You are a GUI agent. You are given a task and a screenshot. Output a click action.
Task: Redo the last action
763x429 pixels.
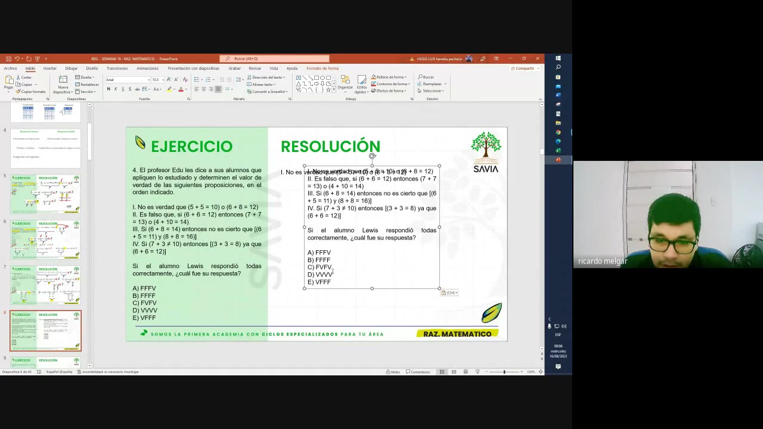coord(29,59)
